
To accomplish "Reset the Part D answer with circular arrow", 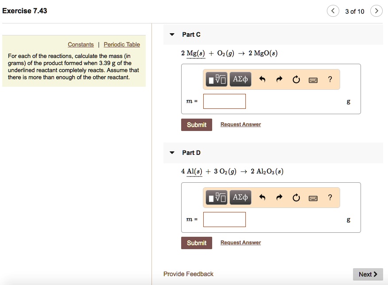I will click(296, 197).
